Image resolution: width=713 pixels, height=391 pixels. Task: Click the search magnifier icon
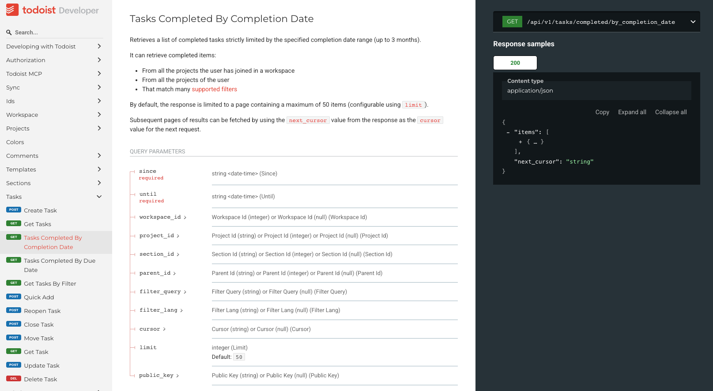click(x=9, y=33)
